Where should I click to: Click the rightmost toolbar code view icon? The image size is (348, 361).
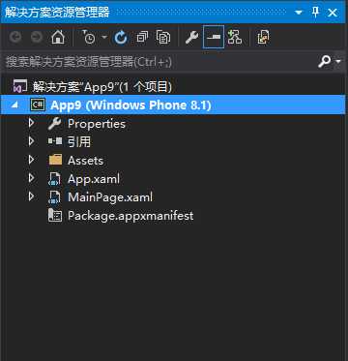(263, 38)
